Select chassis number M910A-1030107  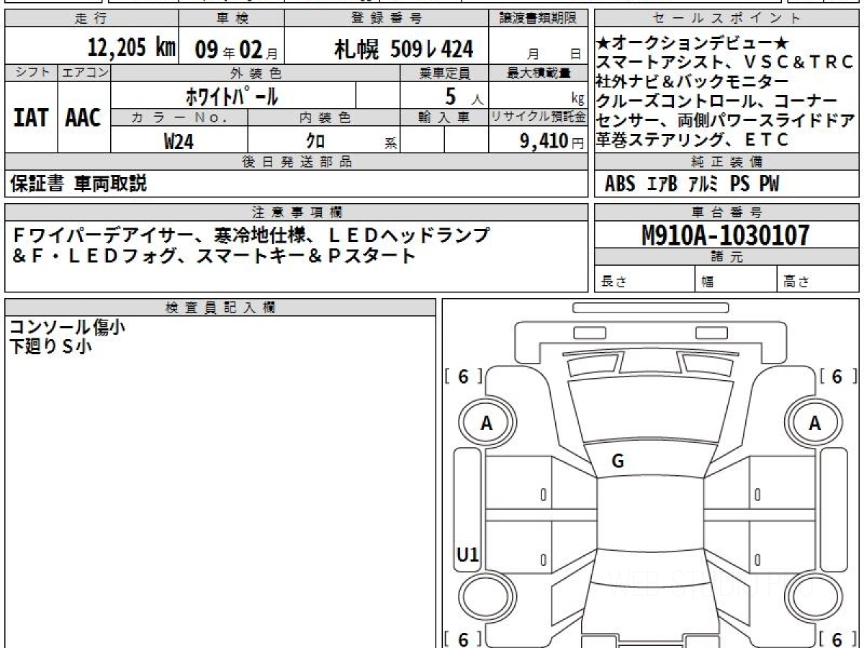(x=726, y=235)
